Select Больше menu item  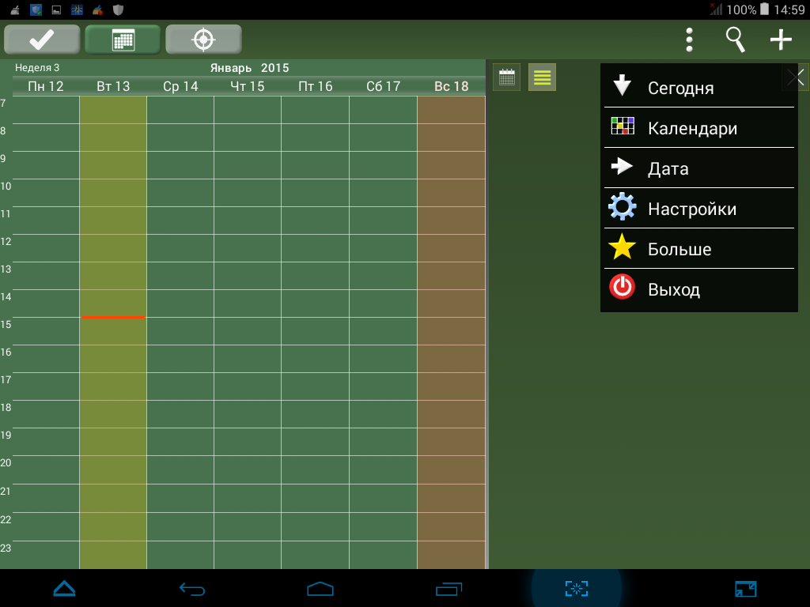[699, 248]
